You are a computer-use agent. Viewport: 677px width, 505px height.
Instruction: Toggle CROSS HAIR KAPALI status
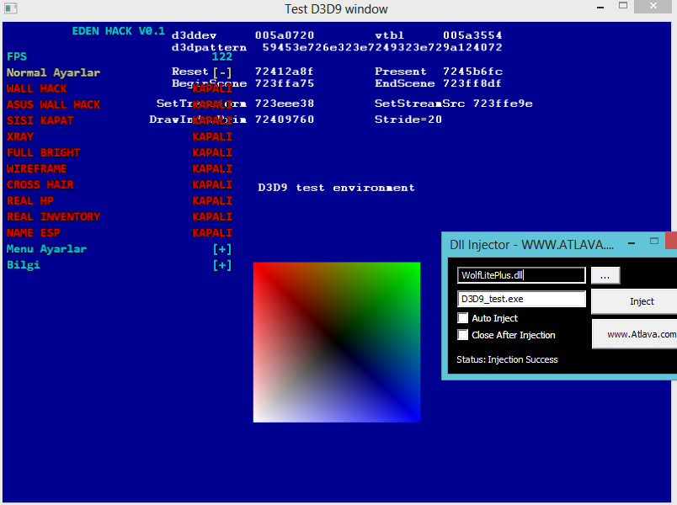point(212,184)
